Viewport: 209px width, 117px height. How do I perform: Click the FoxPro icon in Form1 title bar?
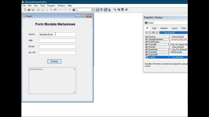click(24, 16)
